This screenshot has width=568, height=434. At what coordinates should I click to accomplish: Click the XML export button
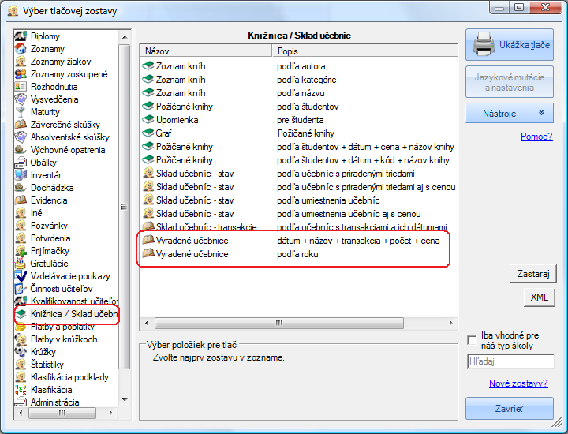(539, 297)
